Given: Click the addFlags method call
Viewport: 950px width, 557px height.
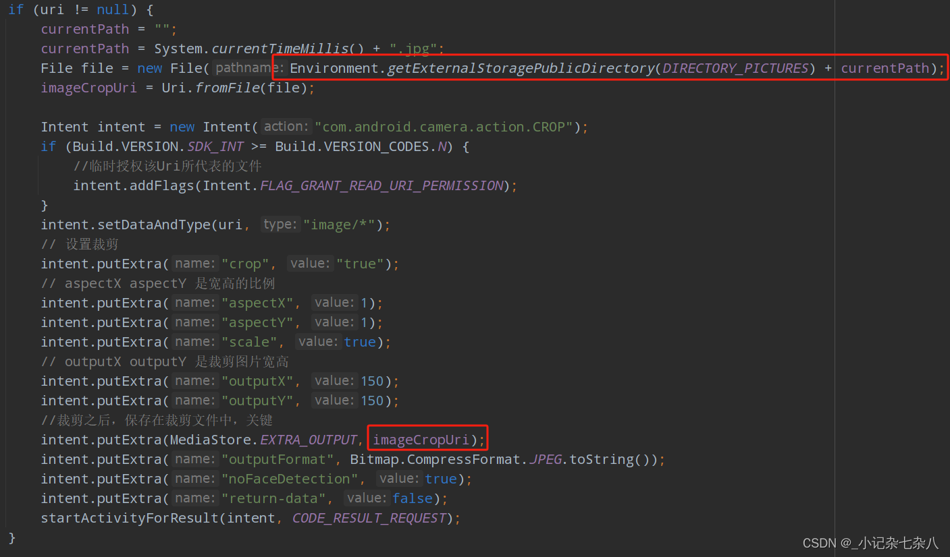Looking at the screenshot, I should coord(162,185).
